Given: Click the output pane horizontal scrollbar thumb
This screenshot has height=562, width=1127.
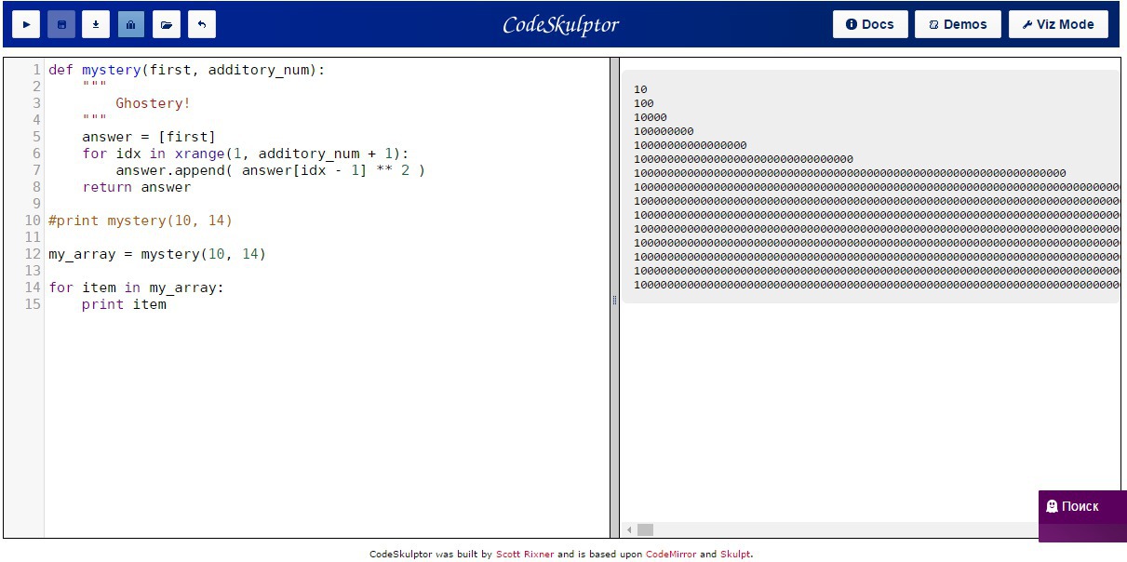Looking at the screenshot, I should point(645,529).
